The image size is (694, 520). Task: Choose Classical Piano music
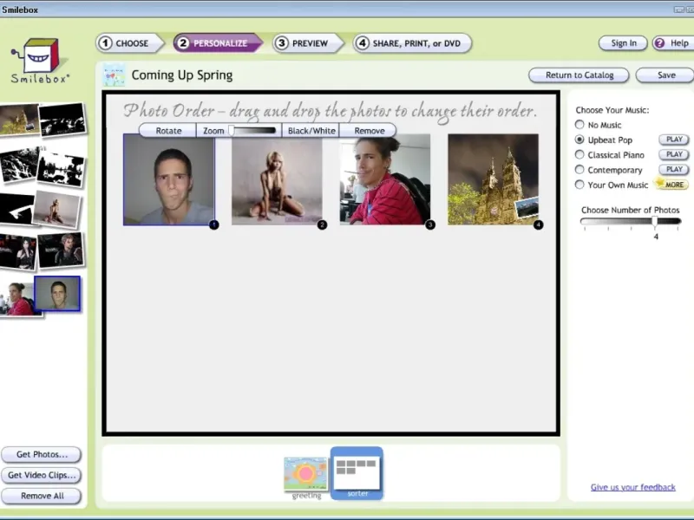tap(579, 155)
